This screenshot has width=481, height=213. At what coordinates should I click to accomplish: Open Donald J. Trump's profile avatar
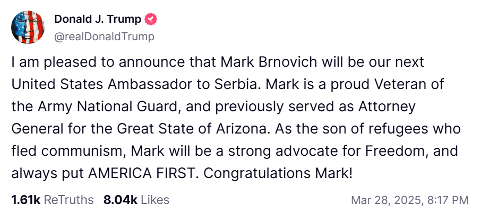28,28
